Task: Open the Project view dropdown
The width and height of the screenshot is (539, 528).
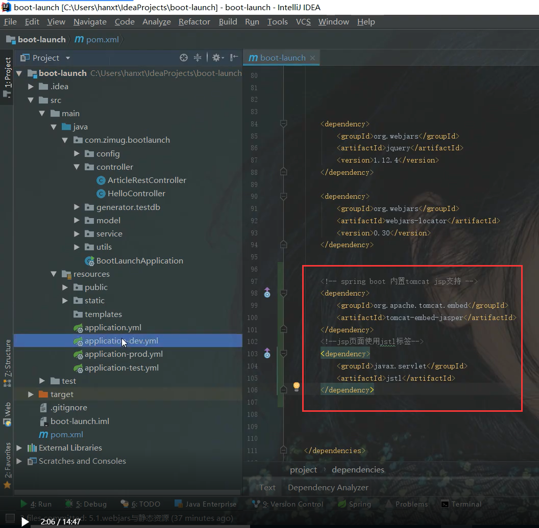Action: click(68, 58)
